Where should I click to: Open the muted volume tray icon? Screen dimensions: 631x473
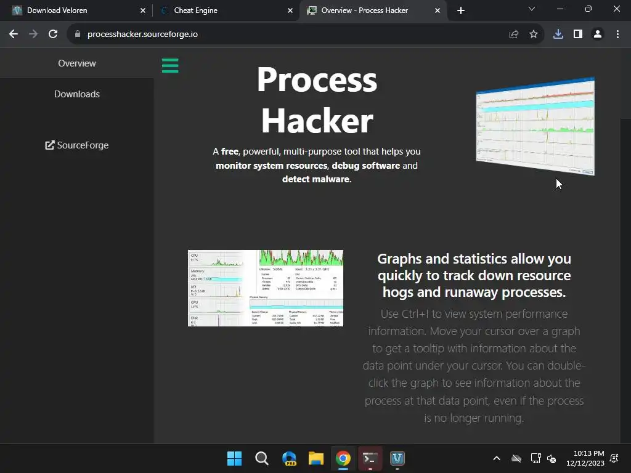[552, 458]
